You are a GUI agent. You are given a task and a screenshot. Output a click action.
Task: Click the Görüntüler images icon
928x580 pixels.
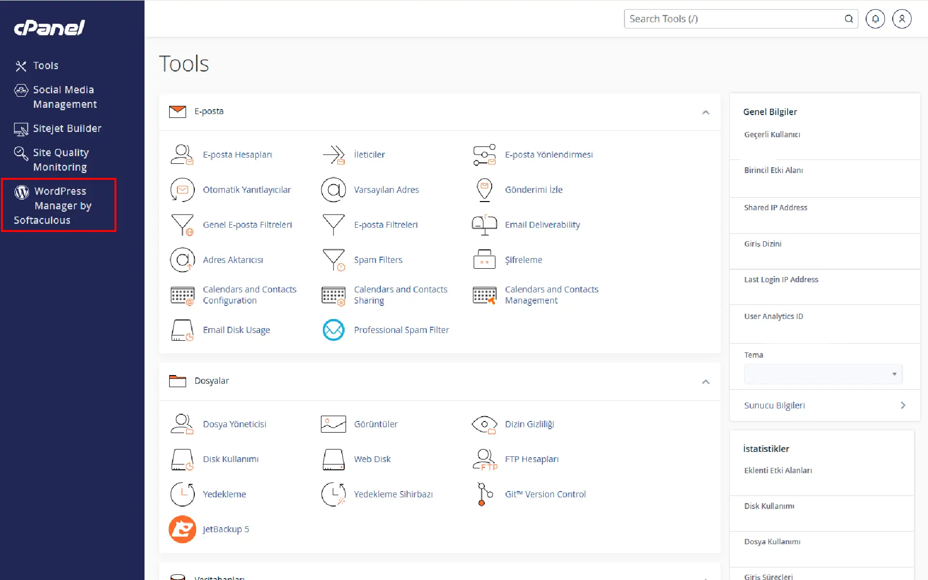click(333, 424)
